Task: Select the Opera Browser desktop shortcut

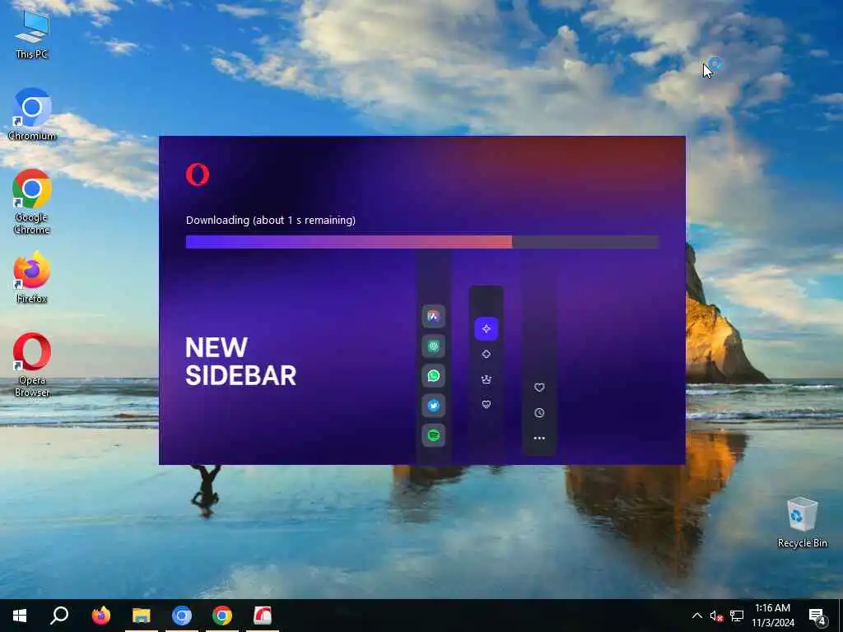Action: click(32, 365)
